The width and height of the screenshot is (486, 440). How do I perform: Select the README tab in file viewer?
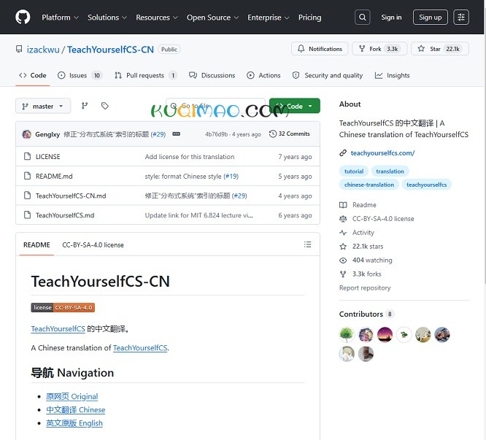pos(36,244)
